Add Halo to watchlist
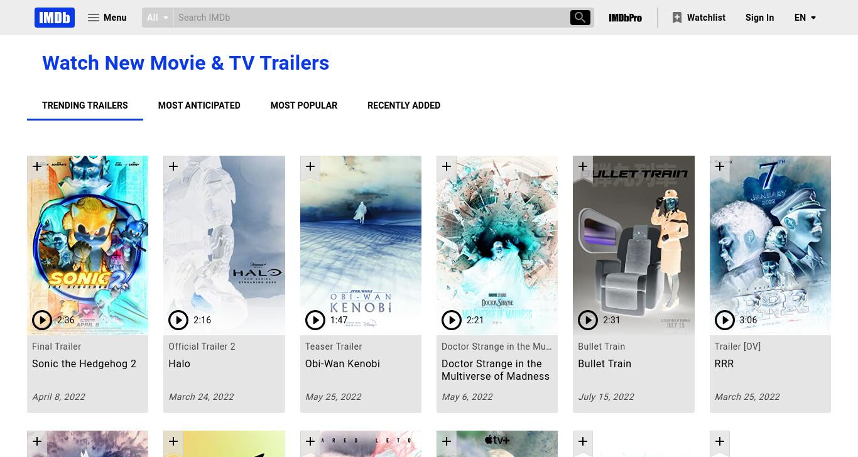858x457 pixels. pos(173,168)
